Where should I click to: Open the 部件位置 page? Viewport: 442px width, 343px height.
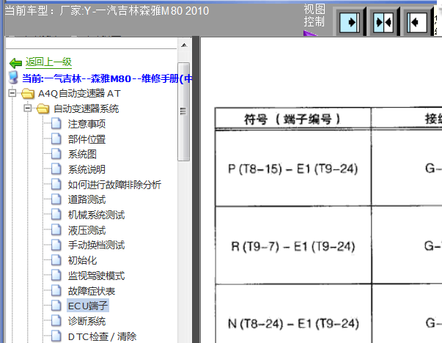(86, 139)
